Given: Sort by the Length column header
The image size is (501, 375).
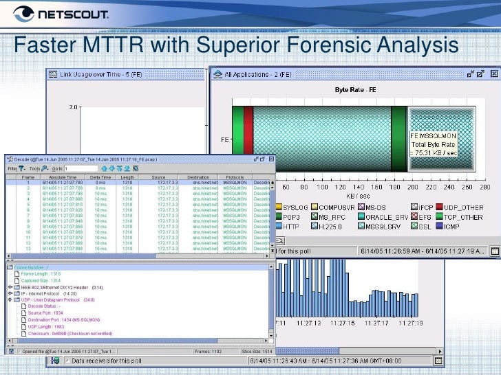Looking at the screenshot, I should point(127,177).
